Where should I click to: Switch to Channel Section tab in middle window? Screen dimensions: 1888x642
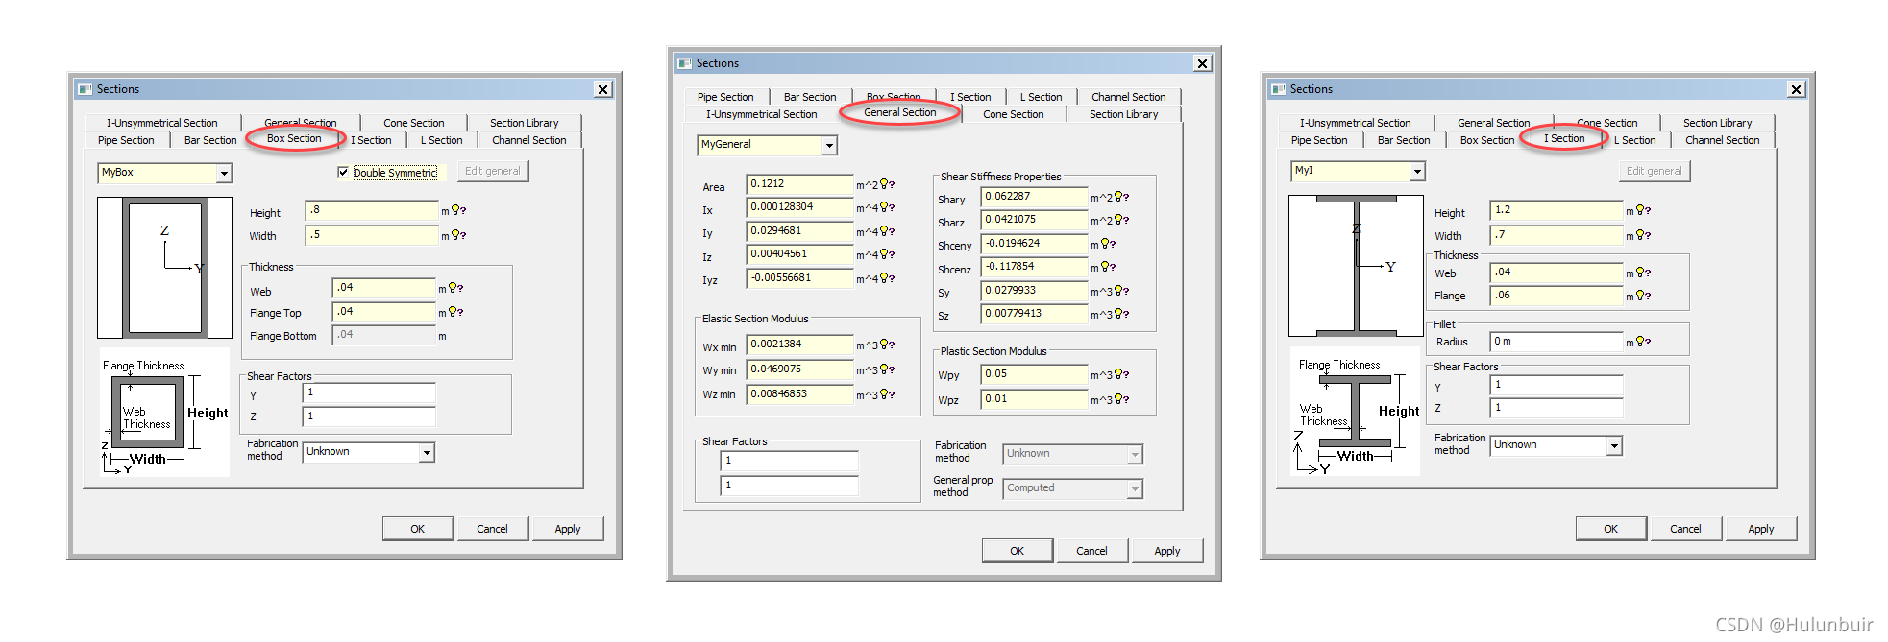pyautogui.click(x=1129, y=97)
